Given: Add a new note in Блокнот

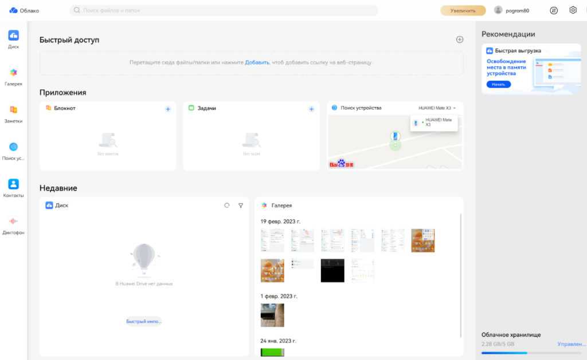Looking at the screenshot, I should click(x=168, y=109).
